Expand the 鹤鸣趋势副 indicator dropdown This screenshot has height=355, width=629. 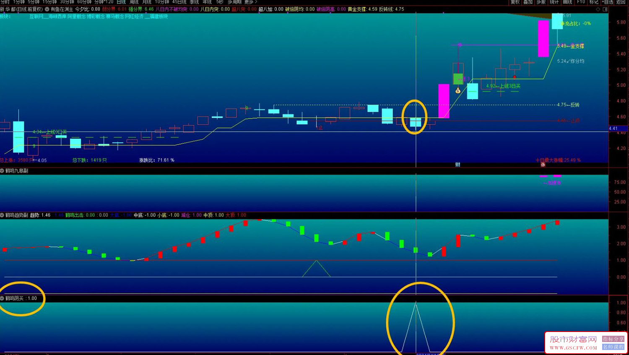2,215
